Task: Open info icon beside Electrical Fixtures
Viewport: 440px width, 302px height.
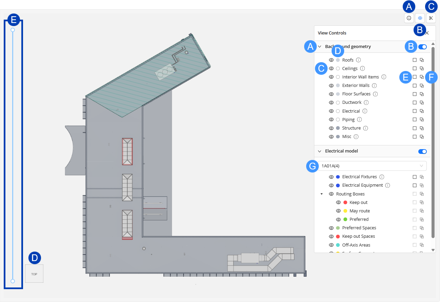Action: coord(382,177)
